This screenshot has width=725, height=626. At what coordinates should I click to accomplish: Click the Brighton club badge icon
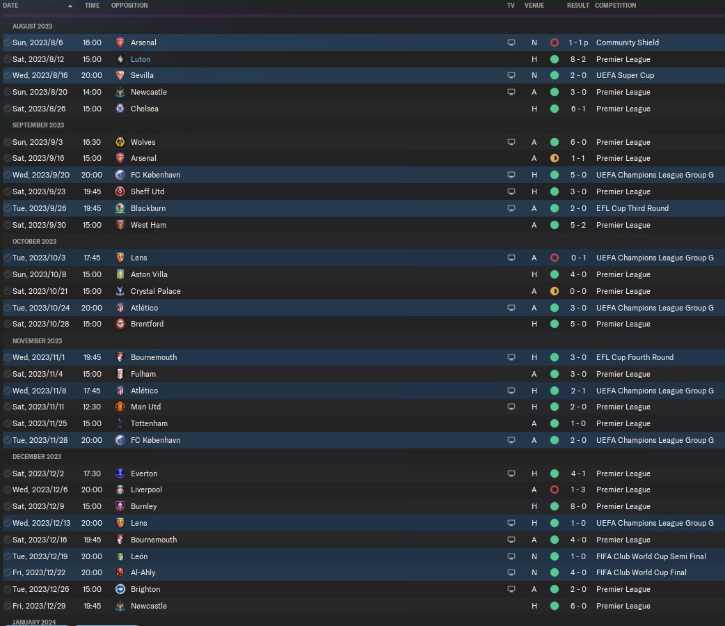coord(120,589)
